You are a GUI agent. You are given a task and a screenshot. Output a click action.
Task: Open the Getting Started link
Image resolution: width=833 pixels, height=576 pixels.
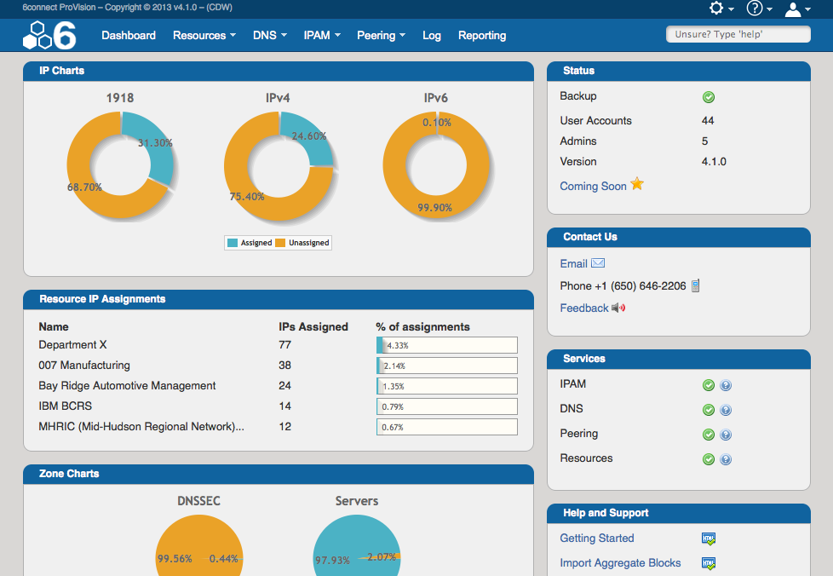596,539
